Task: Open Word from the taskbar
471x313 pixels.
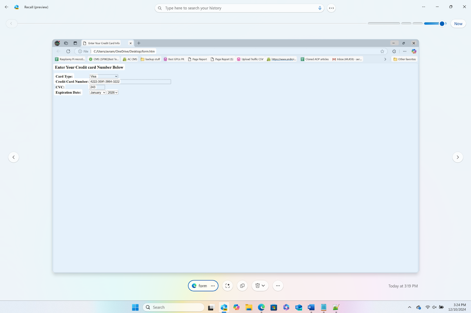Action: [x=311, y=308]
